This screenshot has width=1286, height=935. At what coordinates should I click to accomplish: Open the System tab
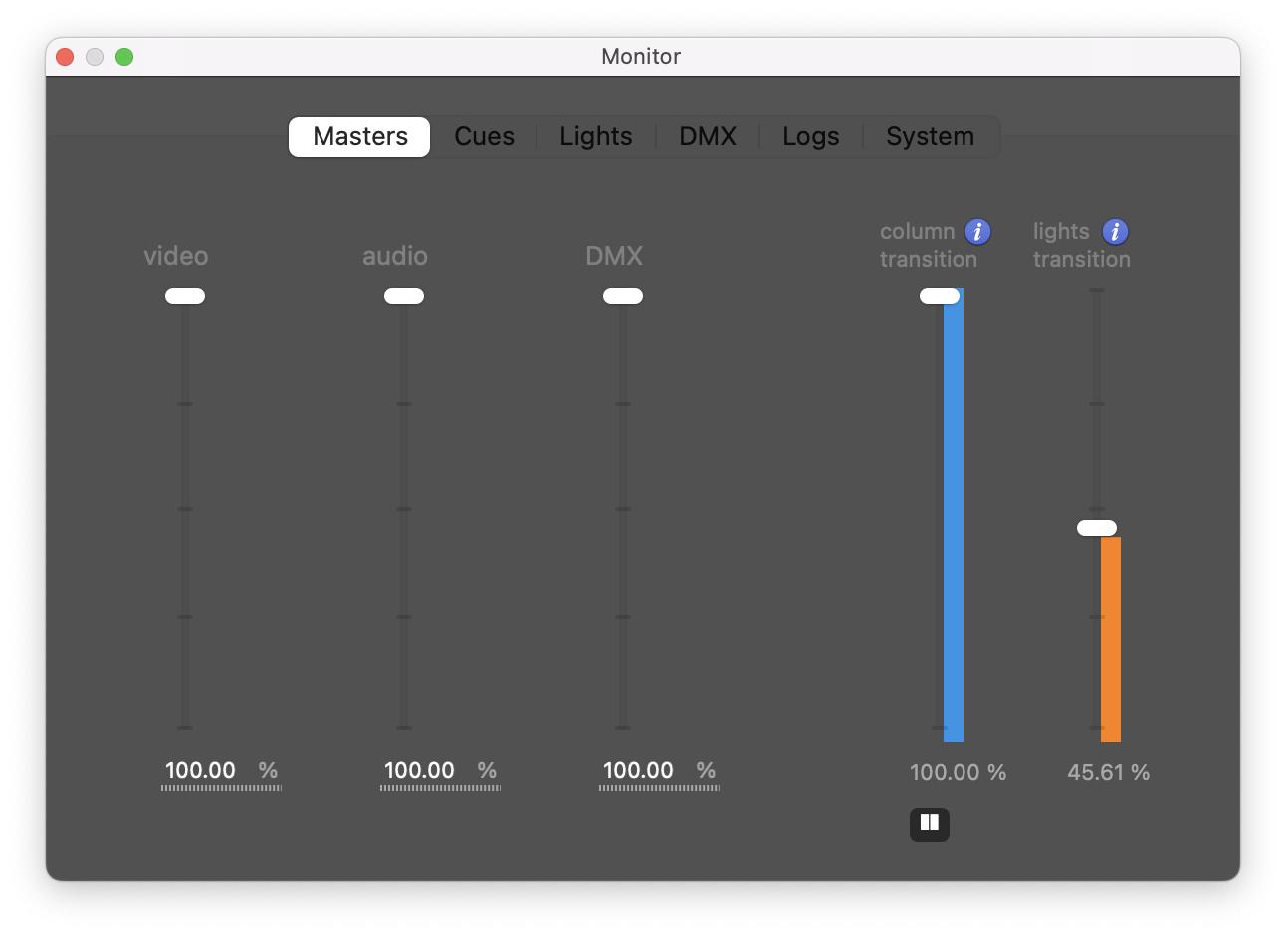(x=930, y=137)
